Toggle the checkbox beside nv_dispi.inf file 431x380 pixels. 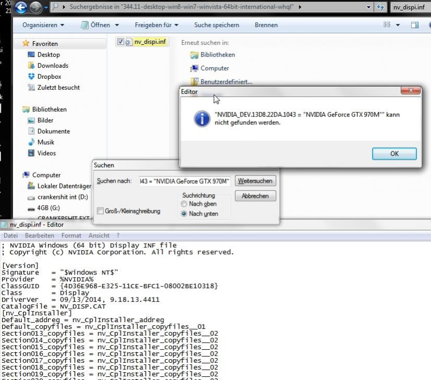120,42
